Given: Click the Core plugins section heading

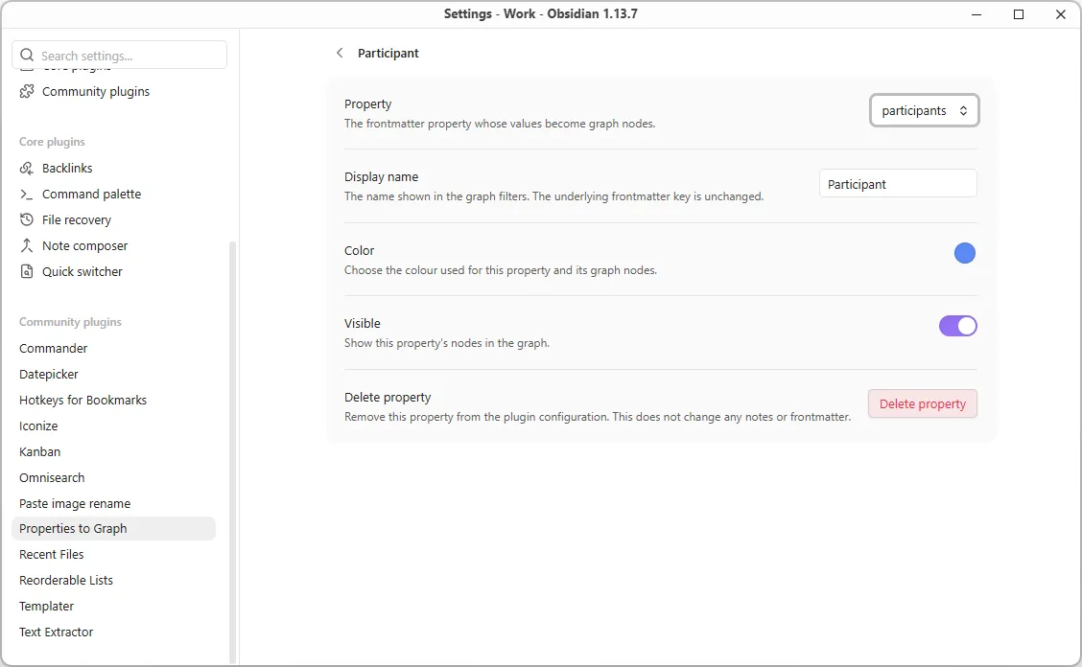Looking at the screenshot, I should [x=52, y=142].
